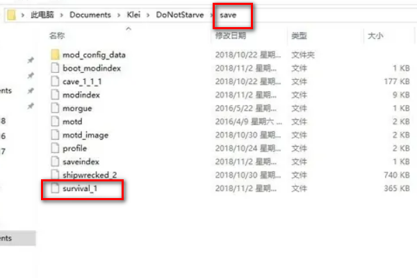Expand the chevron after Klei breadcrumb

pyautogui.click(x=148, y=15)
